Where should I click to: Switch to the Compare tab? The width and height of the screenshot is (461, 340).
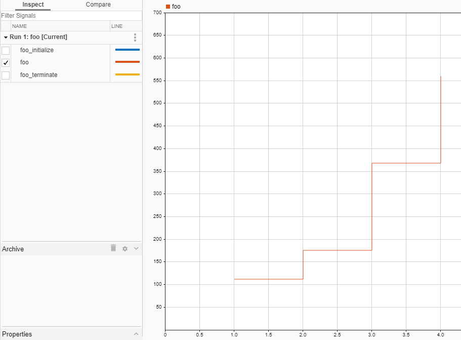[x=98, y=5]
